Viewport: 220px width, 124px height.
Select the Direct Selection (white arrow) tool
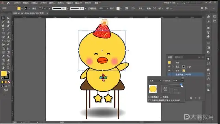pyautogui.click(x=8, y=18)
